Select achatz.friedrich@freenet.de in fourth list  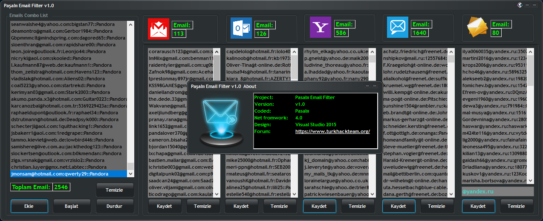coord(415,51)
